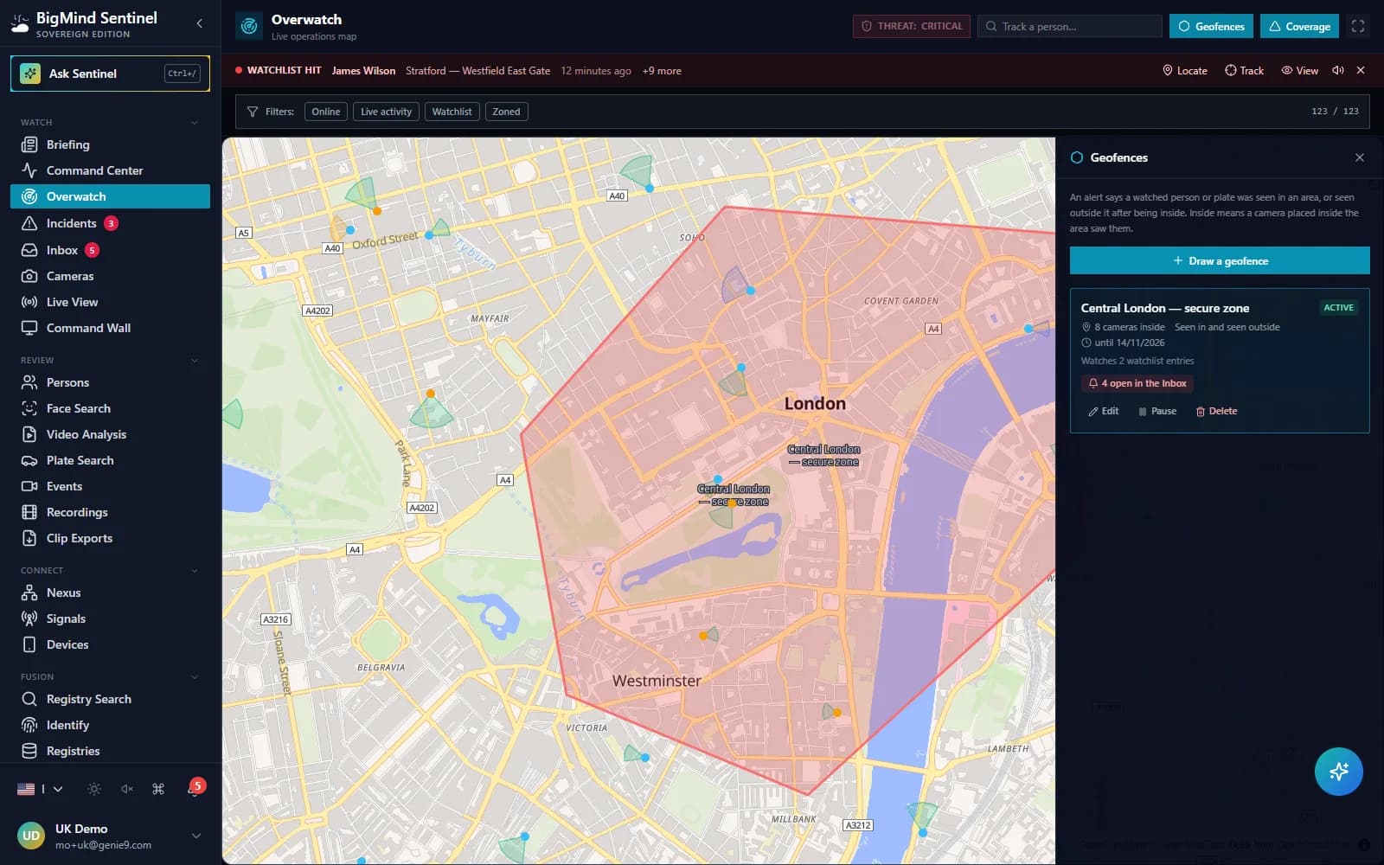Collapse the sidebar with the chevron arrow
This screenshot has width=1384, height=865.
click(x=200, y=23)
